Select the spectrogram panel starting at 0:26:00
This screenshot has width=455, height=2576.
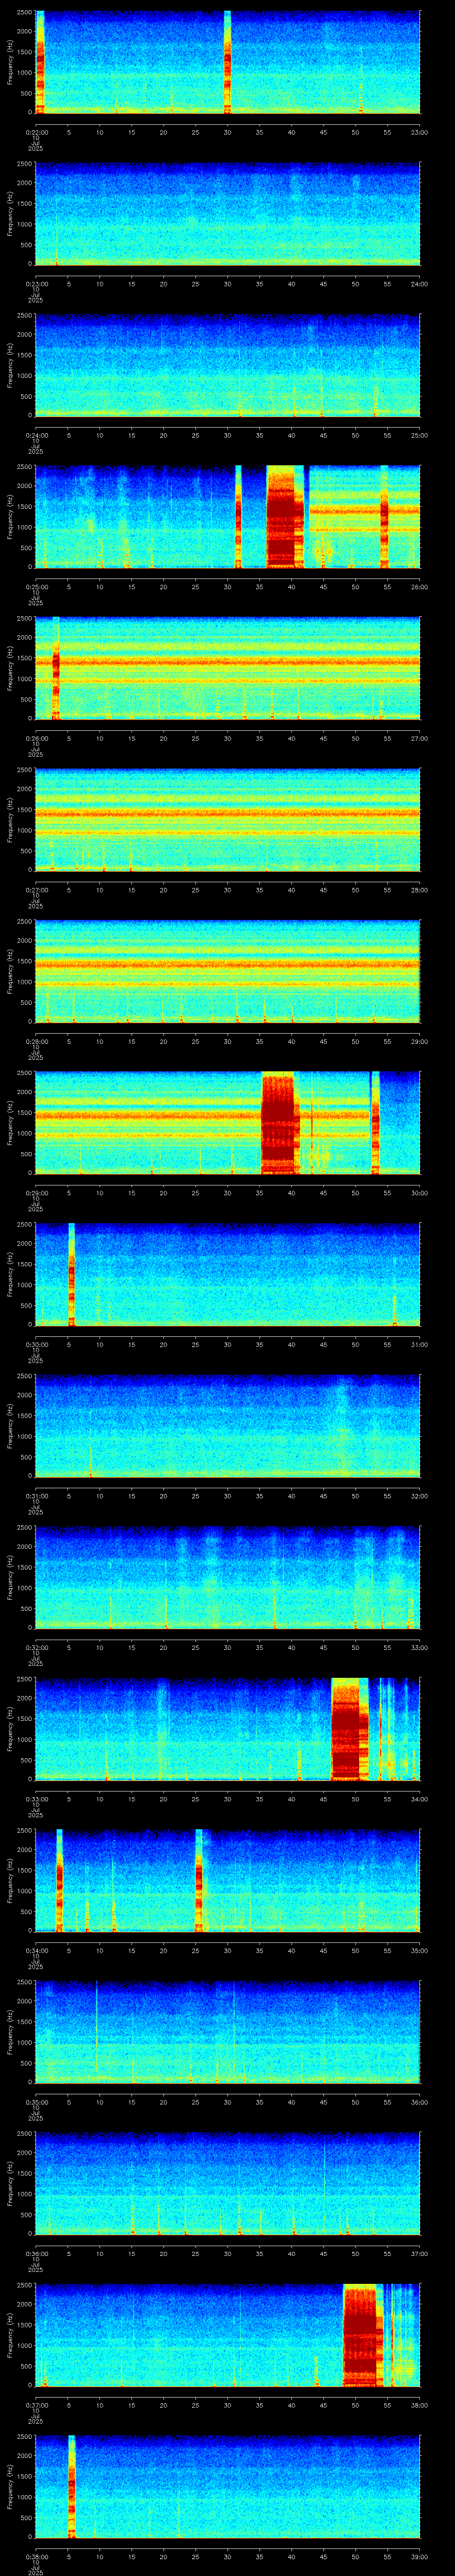pos(228,668)
